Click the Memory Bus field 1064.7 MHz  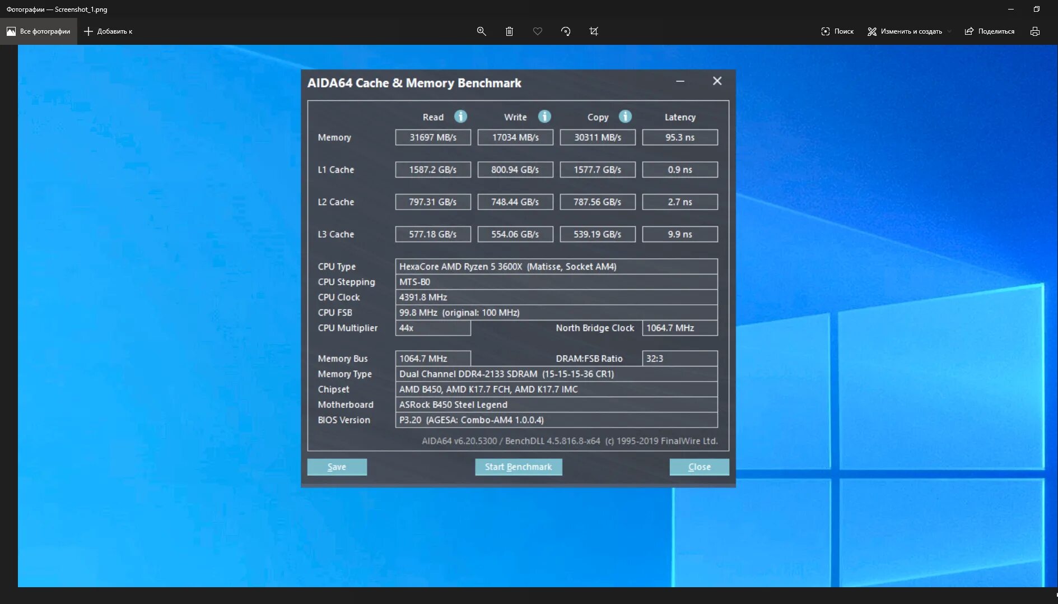433,359
